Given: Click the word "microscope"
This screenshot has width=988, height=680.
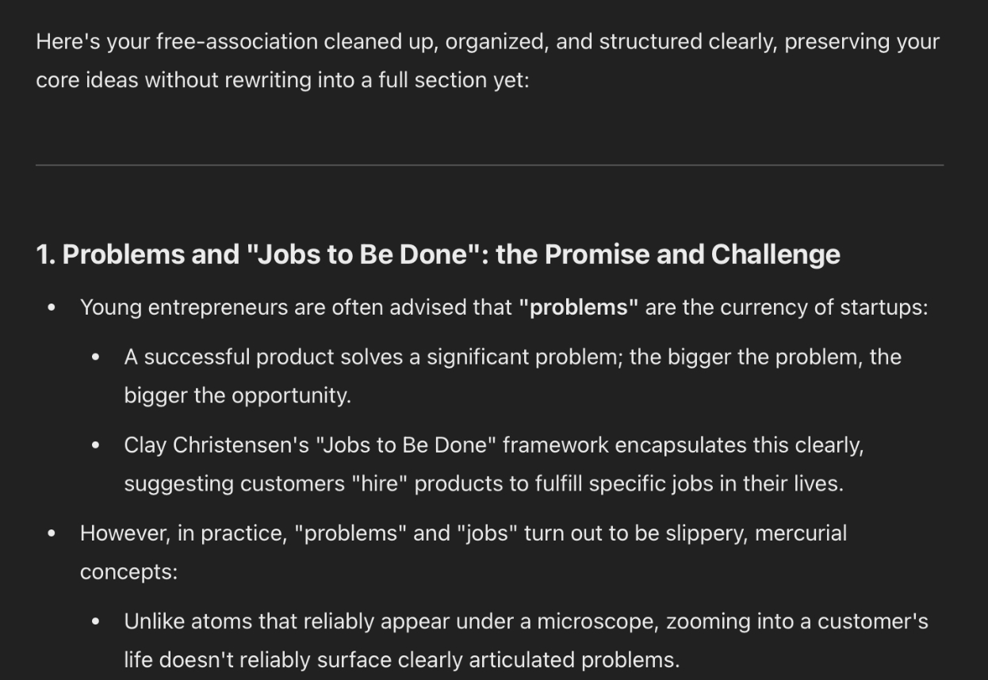Looking at the screenshot, I should [593, 621].
